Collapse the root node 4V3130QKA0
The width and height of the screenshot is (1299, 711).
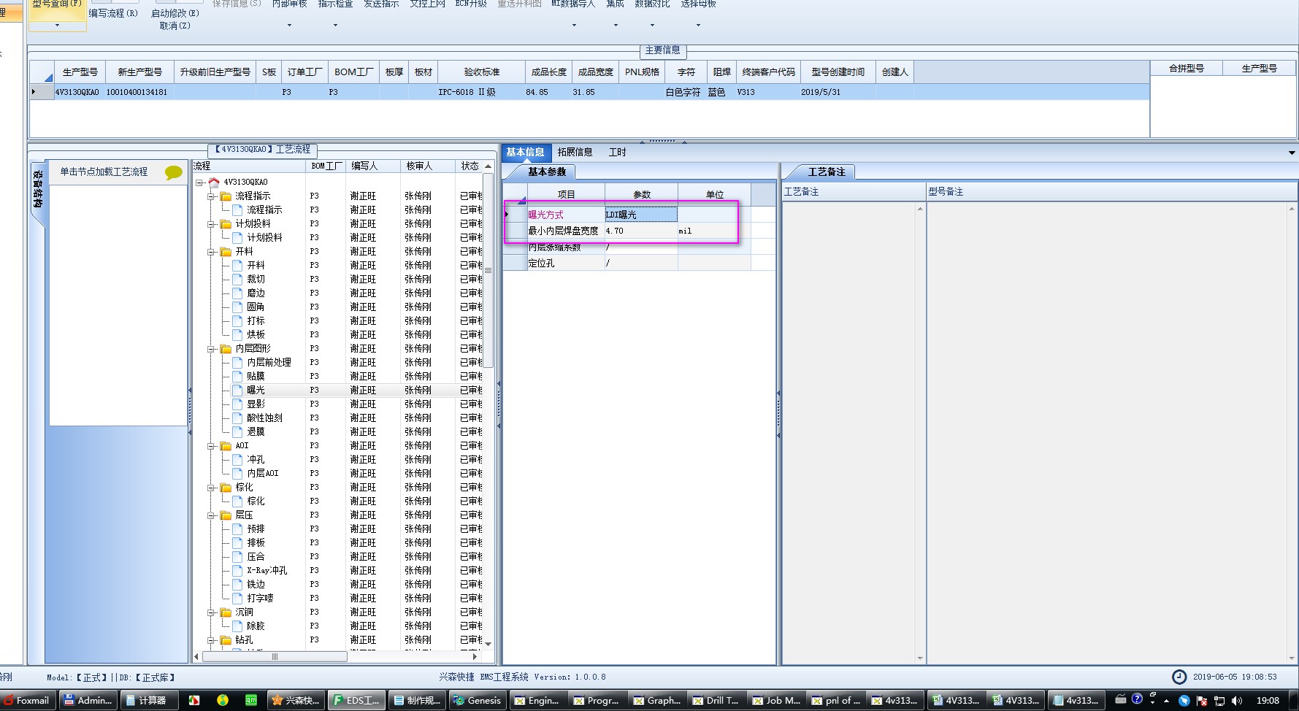pyautogui.click(x=199, y=182)
